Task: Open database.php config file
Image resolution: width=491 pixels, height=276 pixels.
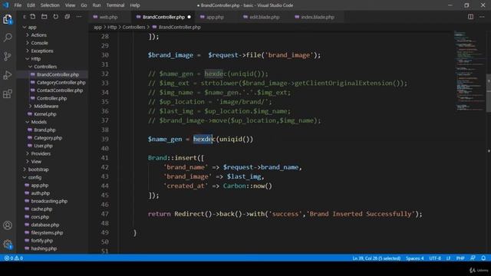Action: tap(45, 225)
